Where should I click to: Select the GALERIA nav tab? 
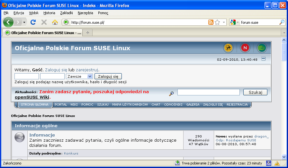point(193,105)
